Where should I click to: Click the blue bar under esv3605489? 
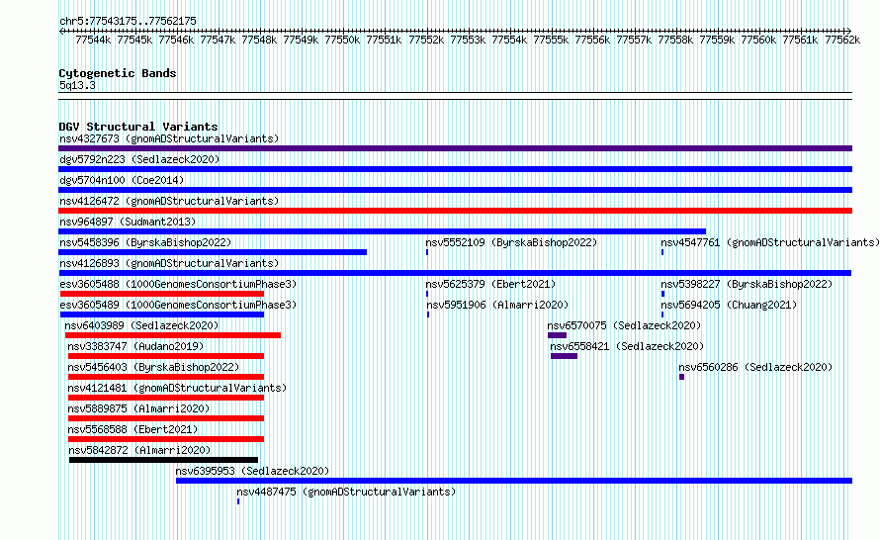162,315
